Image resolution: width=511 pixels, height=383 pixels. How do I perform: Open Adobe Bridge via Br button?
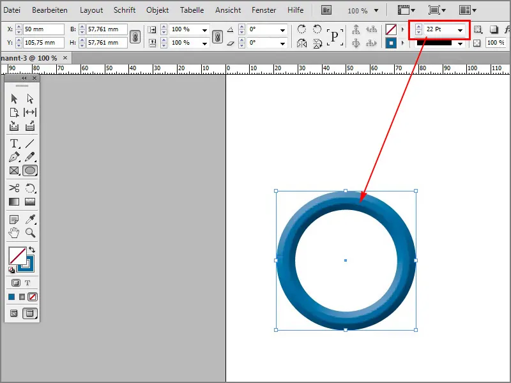[x=326, y=10]
